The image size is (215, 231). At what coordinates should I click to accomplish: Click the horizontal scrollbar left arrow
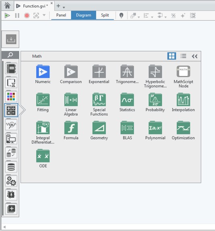(x=4, y=227)
